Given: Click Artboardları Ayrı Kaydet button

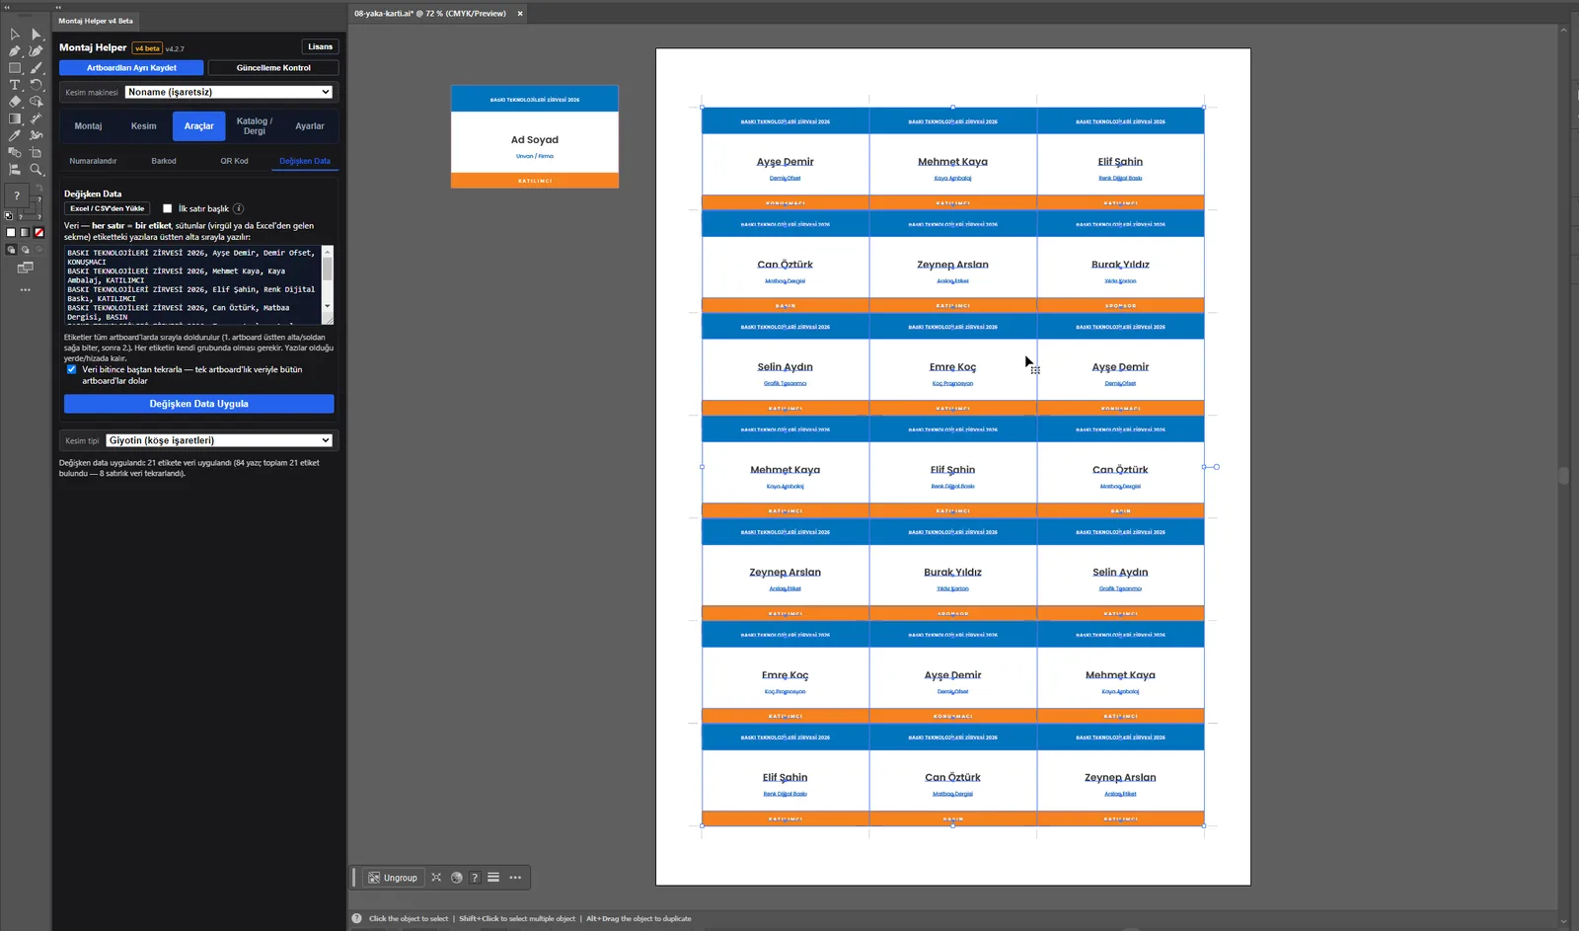Looking at the screenshot, I should pyautogui.click(x=131, y=68).
